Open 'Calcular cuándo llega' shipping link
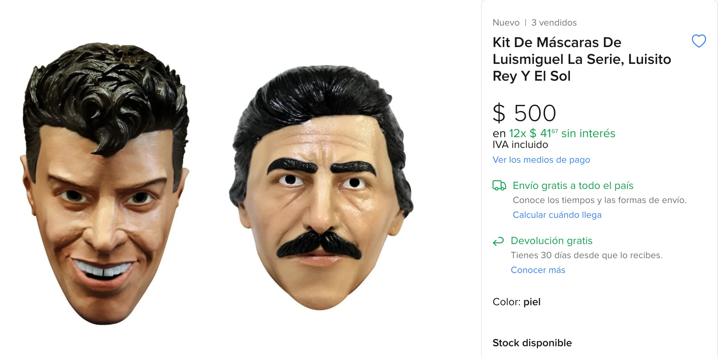 point(557,215)
